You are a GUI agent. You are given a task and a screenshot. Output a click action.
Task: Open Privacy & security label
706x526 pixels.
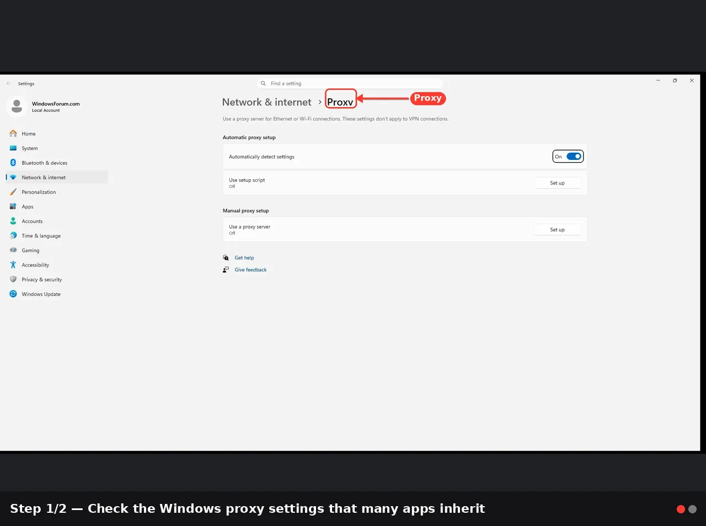click(x=42, y=280)
